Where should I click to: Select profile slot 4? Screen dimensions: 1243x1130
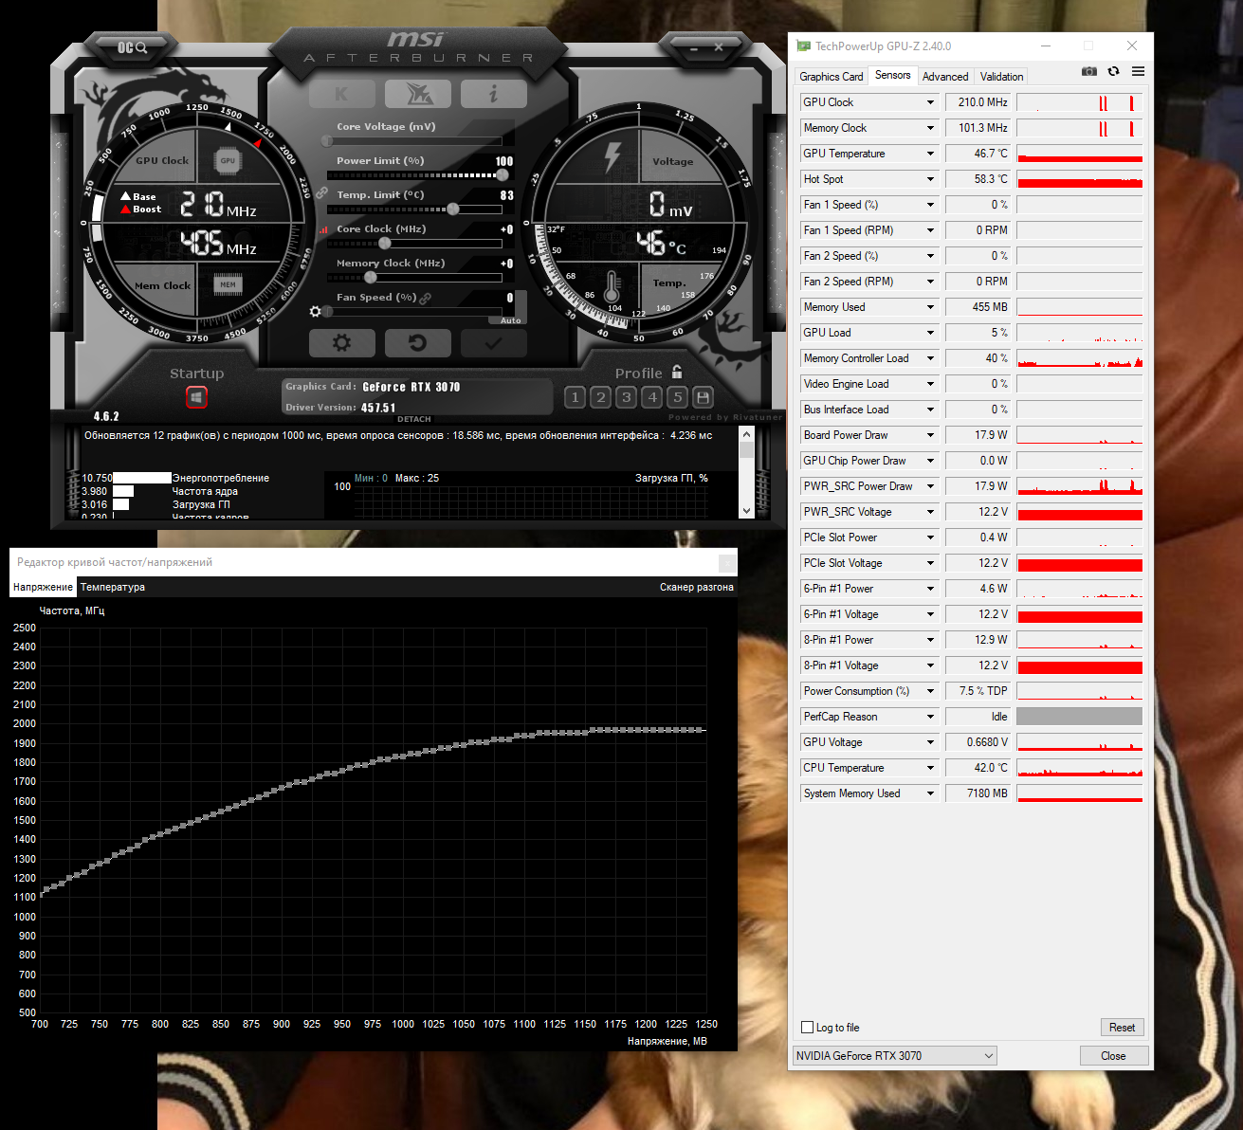(x=651, y=397)
